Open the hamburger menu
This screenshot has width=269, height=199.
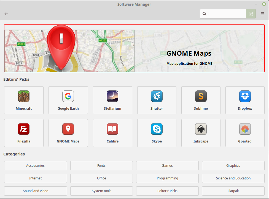pos(262,14)
